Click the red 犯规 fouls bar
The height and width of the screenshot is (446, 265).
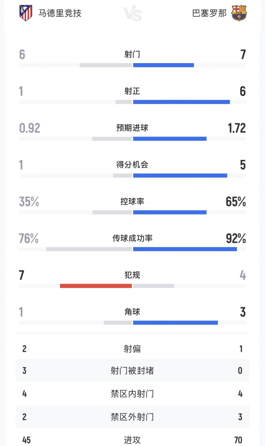pos(96,286)
